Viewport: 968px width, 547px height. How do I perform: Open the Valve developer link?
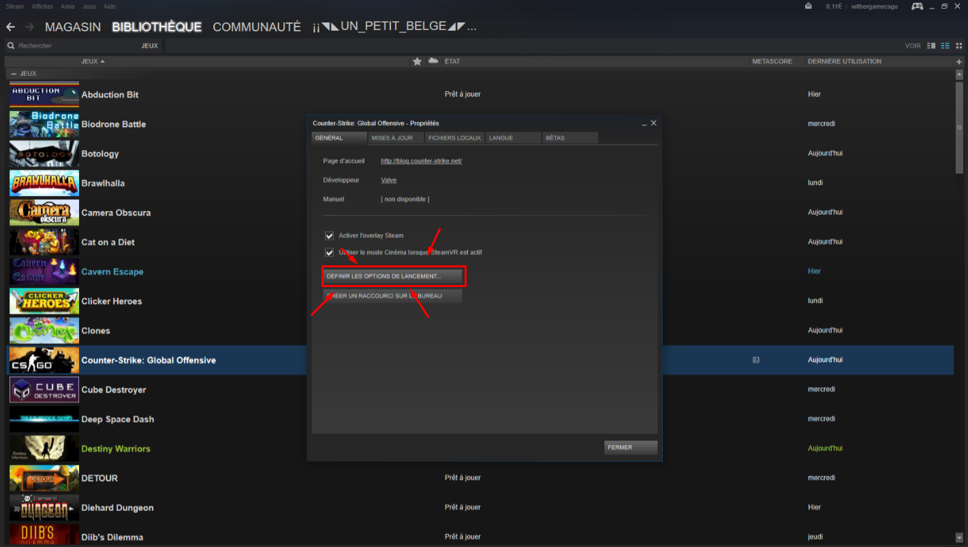coord(388,180)
